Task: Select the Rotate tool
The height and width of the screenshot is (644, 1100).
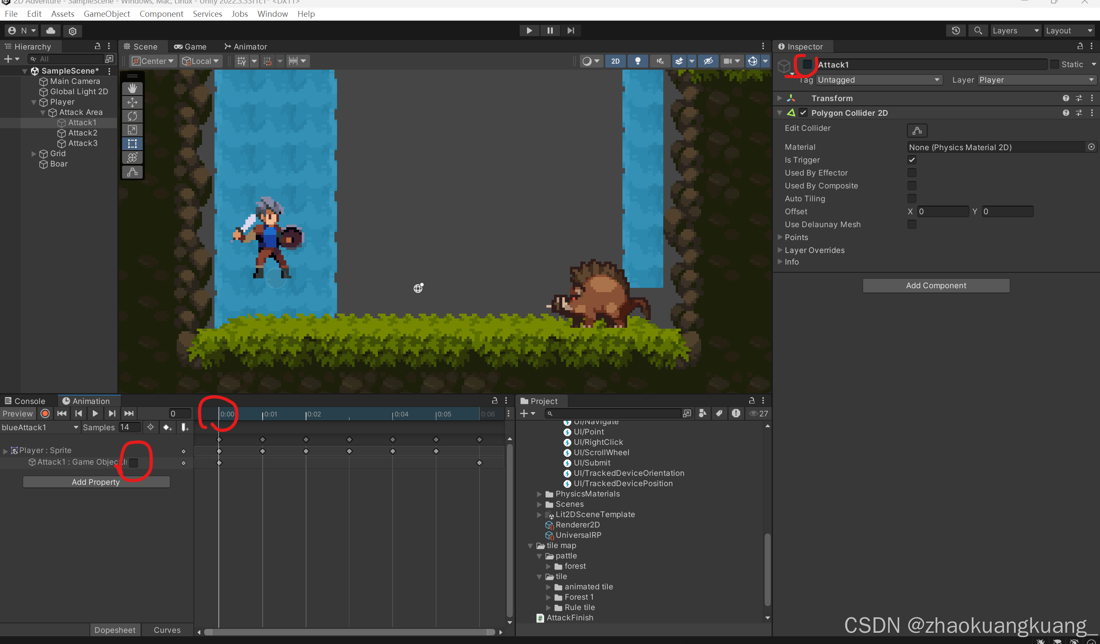Action: [132, 116]
